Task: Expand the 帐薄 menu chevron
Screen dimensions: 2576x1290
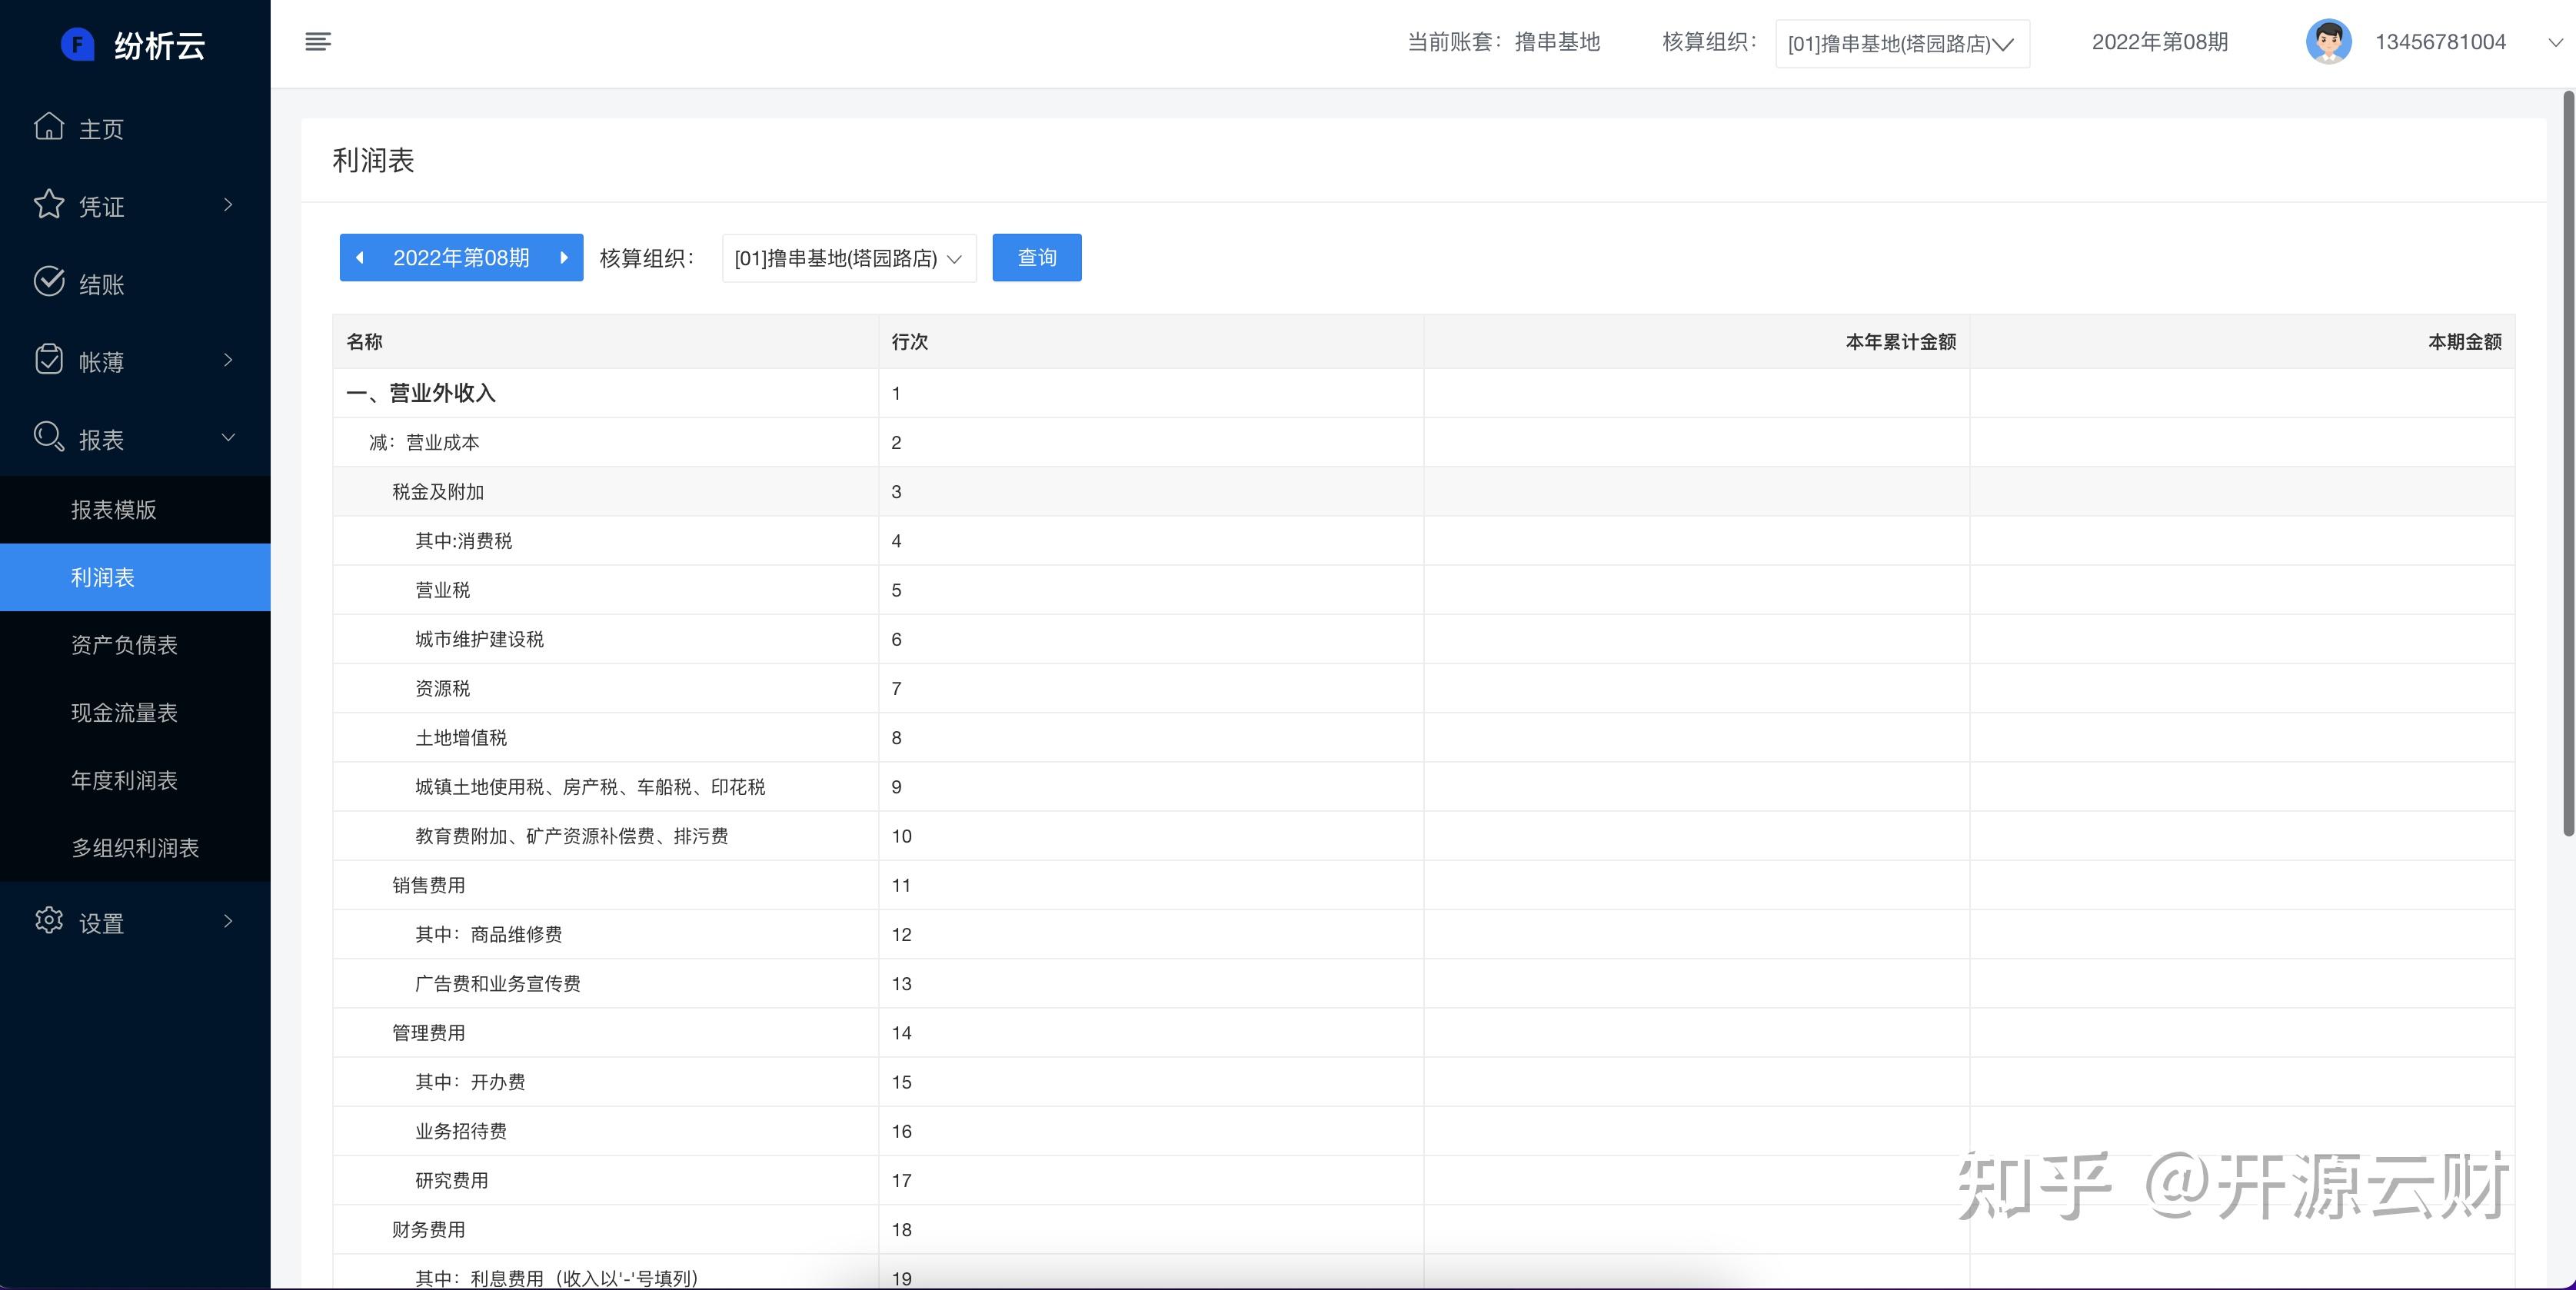Action: (228, 360)
